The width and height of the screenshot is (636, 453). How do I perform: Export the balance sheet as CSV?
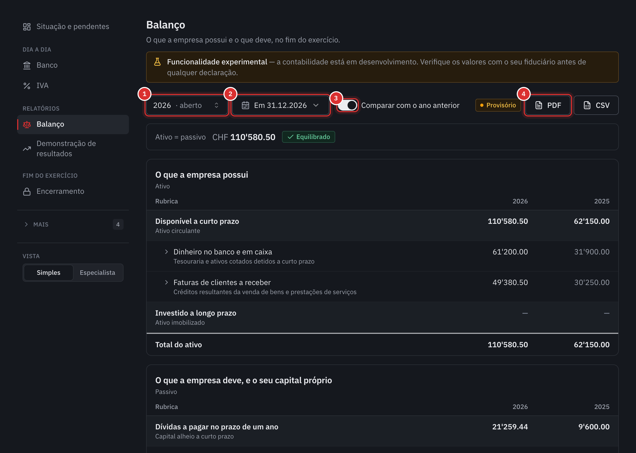[596, 105]
